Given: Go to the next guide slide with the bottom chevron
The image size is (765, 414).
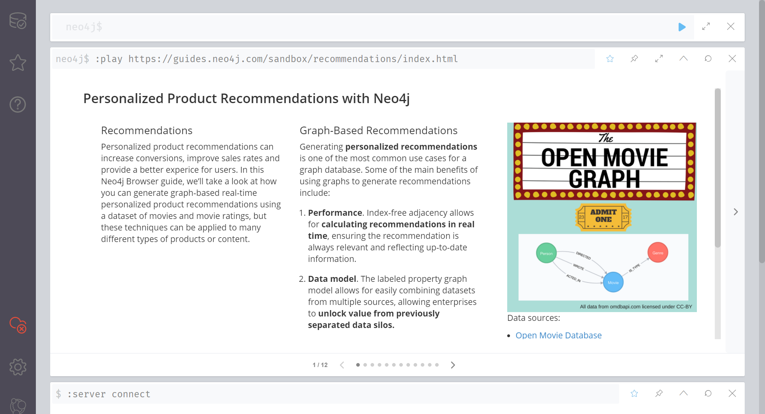Looking at the screenshot, I should point(453,365).
